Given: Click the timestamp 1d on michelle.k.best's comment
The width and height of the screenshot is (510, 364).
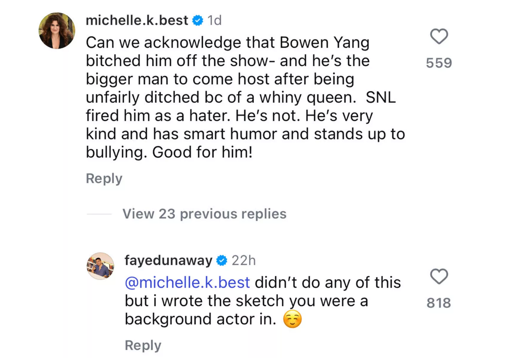Looking at the screenshot, I should coord(214,20).
